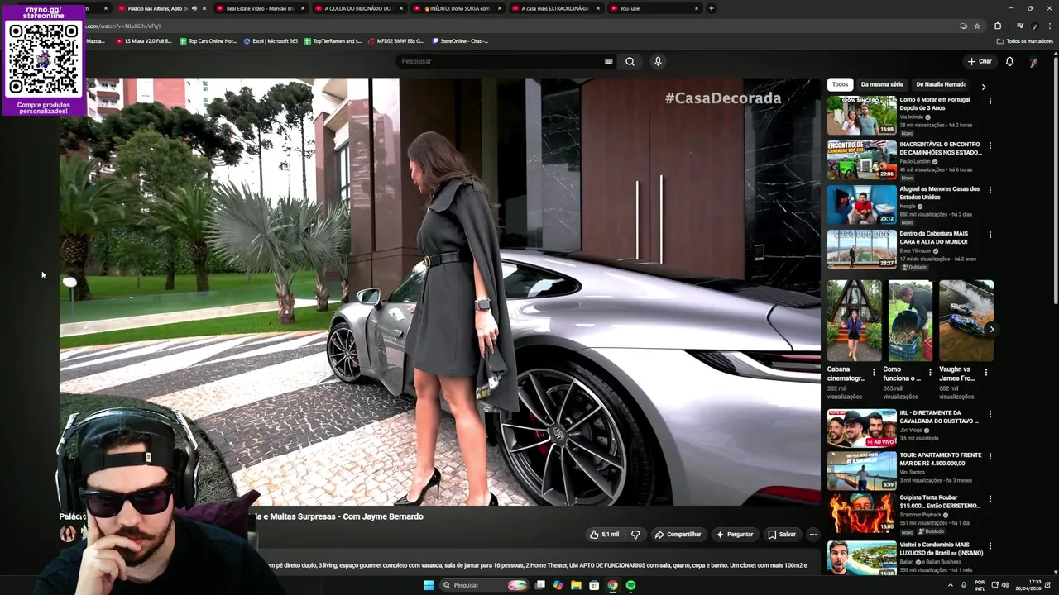Screen dimensions: 1059x595
Task: Open Chrome extensions puzzle icon
Action: pos(998,26)
